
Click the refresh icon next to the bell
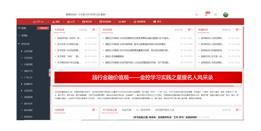(216, 15)
